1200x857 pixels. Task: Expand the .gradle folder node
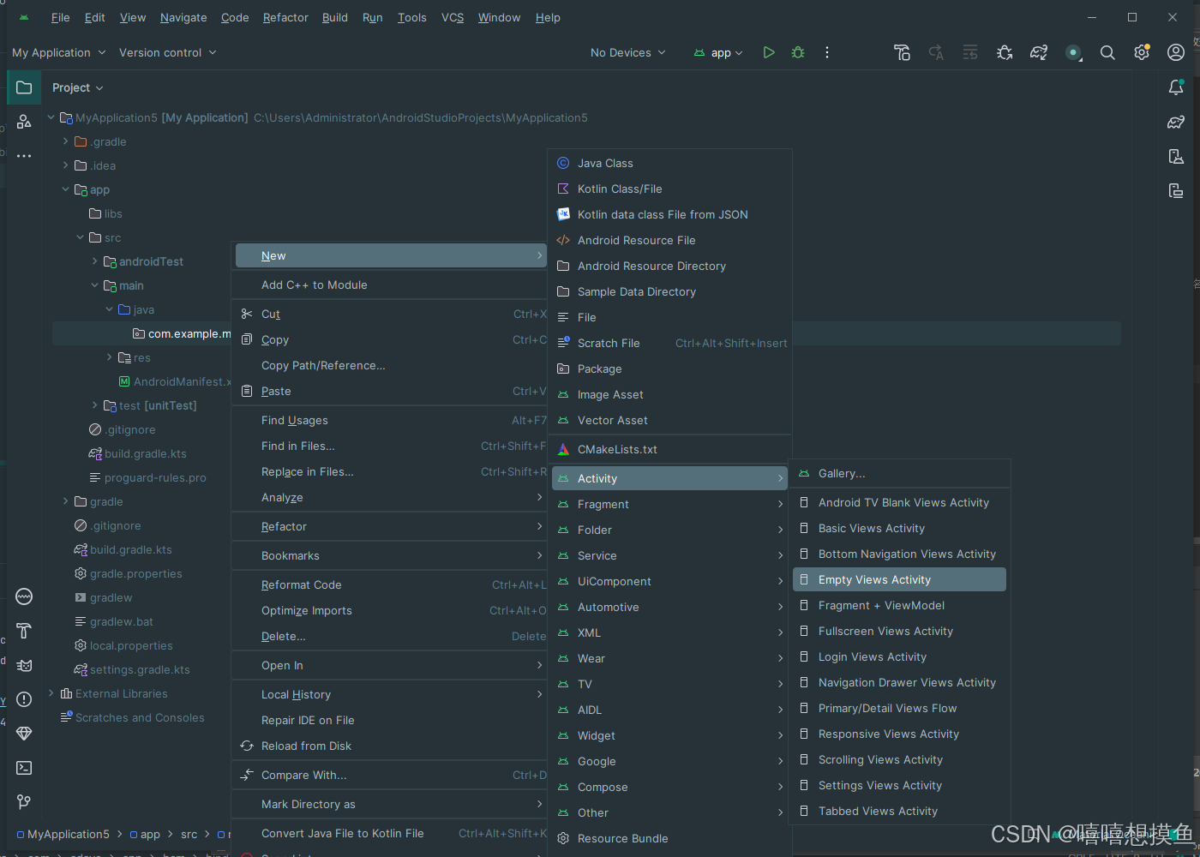pos(65,141)
